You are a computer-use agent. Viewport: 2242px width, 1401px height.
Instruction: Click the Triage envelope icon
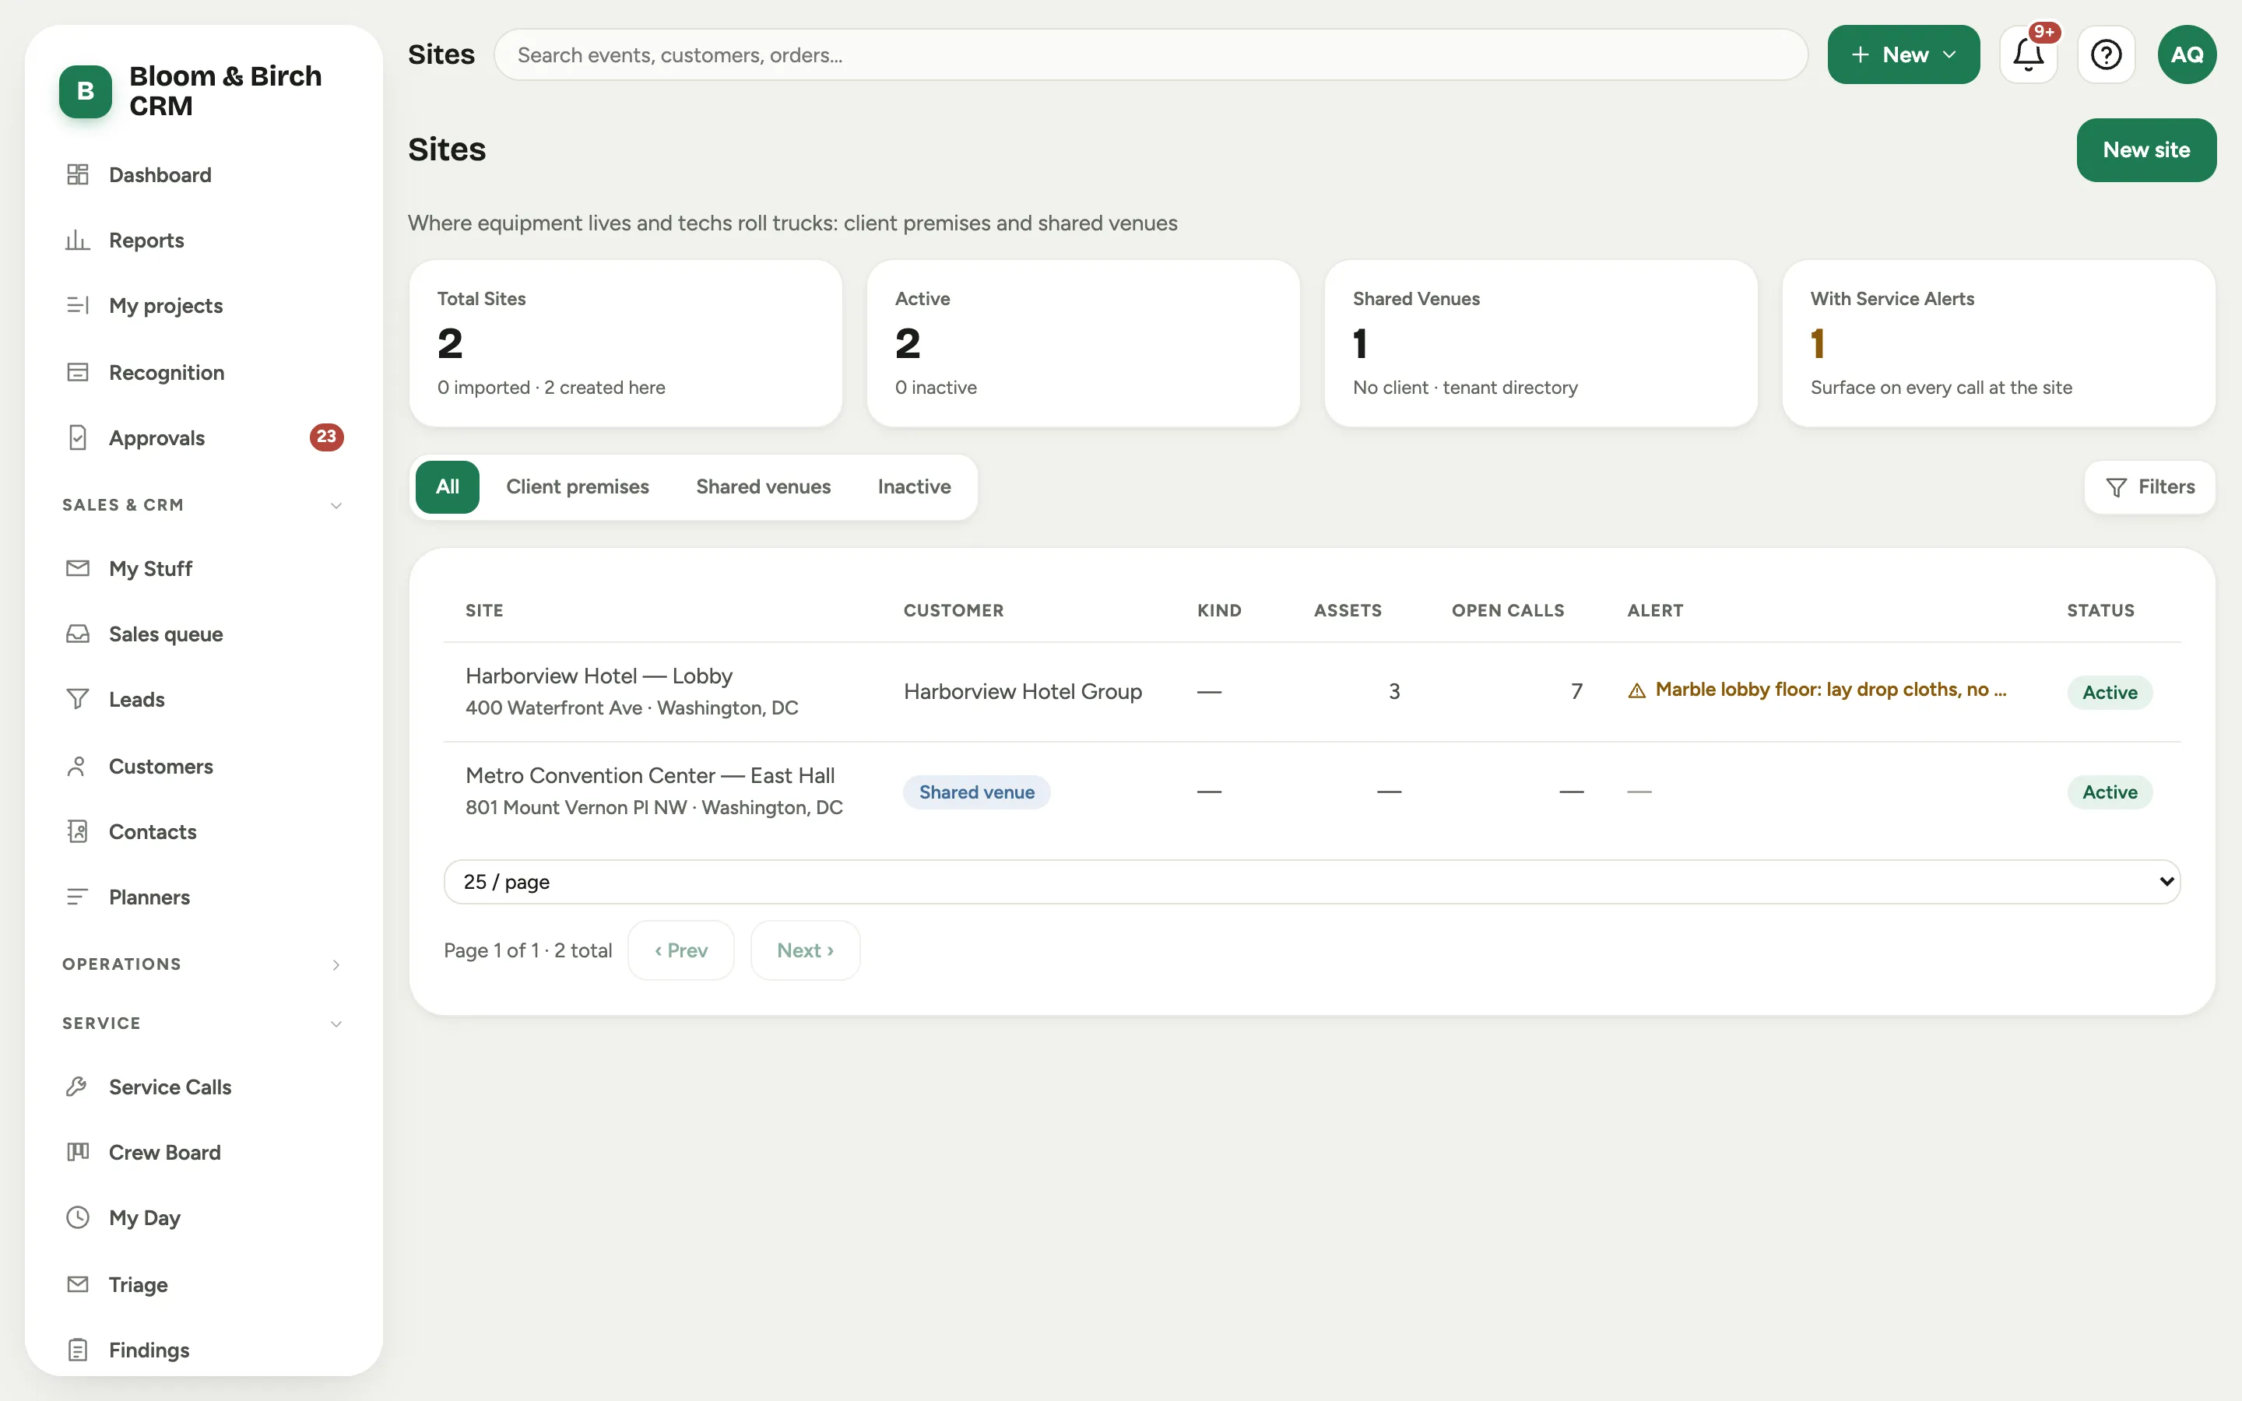tap(78, 1284)
